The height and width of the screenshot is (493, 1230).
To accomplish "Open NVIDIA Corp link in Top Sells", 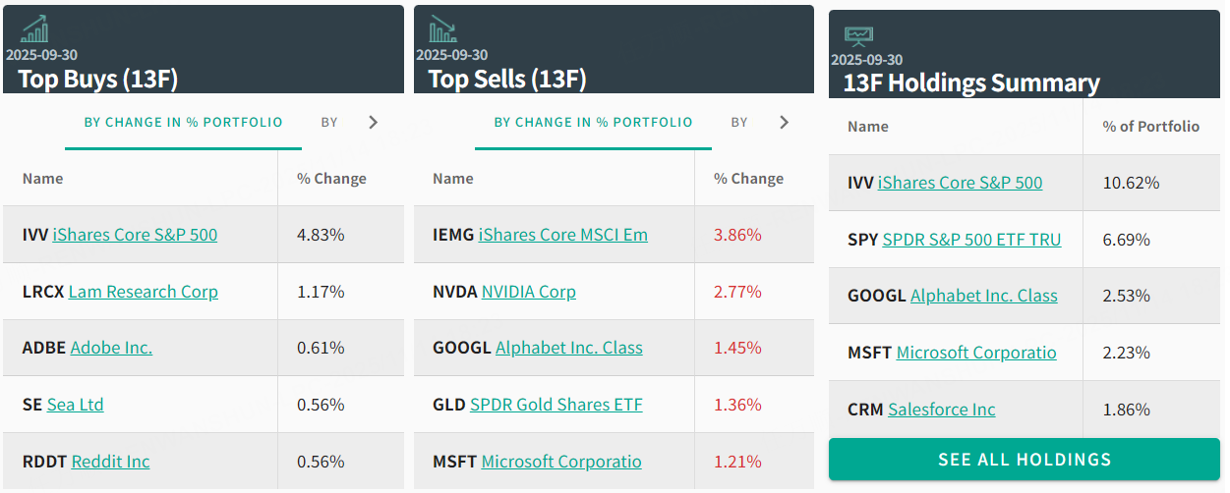I will point(529,292).
